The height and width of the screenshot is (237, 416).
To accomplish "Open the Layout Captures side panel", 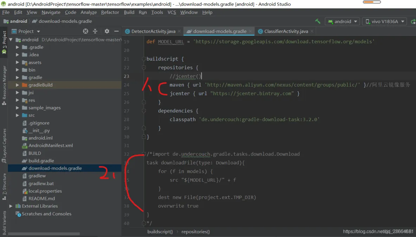I will 4,145.
